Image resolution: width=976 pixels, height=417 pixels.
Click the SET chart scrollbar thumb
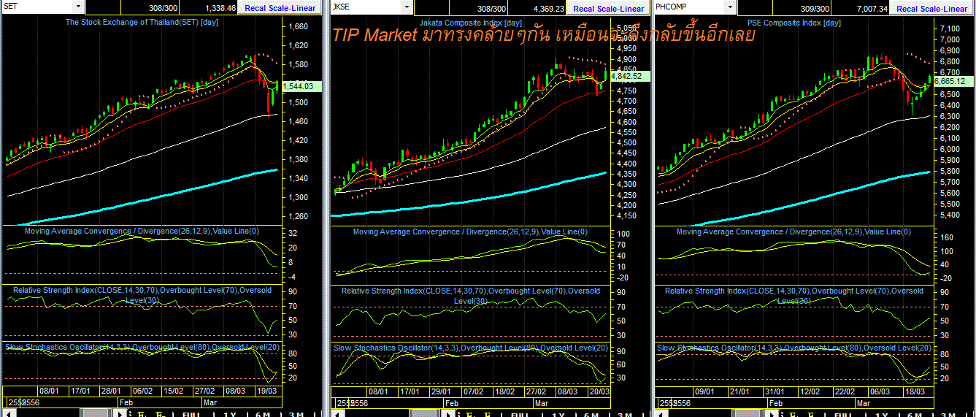pyautogui.click(x=96, y=413)
